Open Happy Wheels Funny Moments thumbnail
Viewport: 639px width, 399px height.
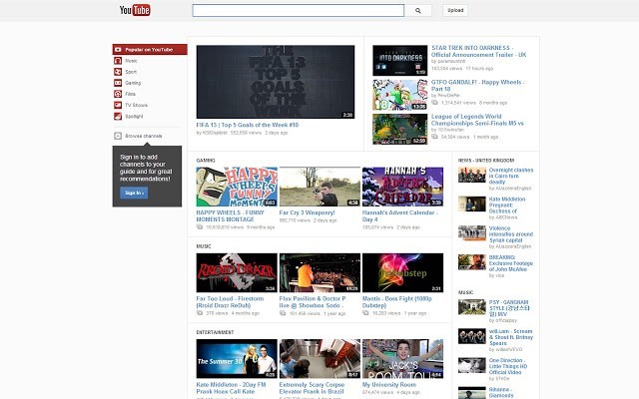click(x=237, y=187)
